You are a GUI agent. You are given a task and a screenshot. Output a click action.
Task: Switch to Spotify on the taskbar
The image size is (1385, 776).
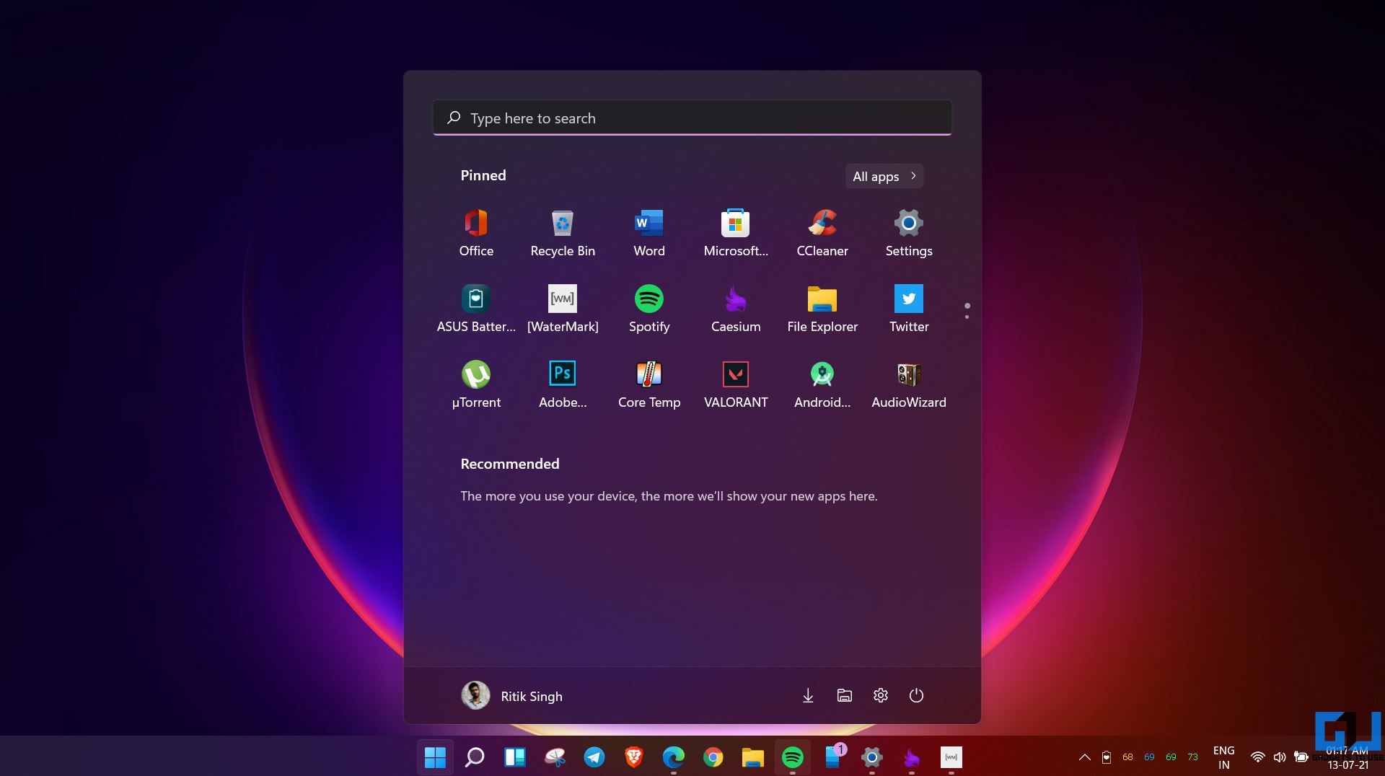[x=792, y=757]
